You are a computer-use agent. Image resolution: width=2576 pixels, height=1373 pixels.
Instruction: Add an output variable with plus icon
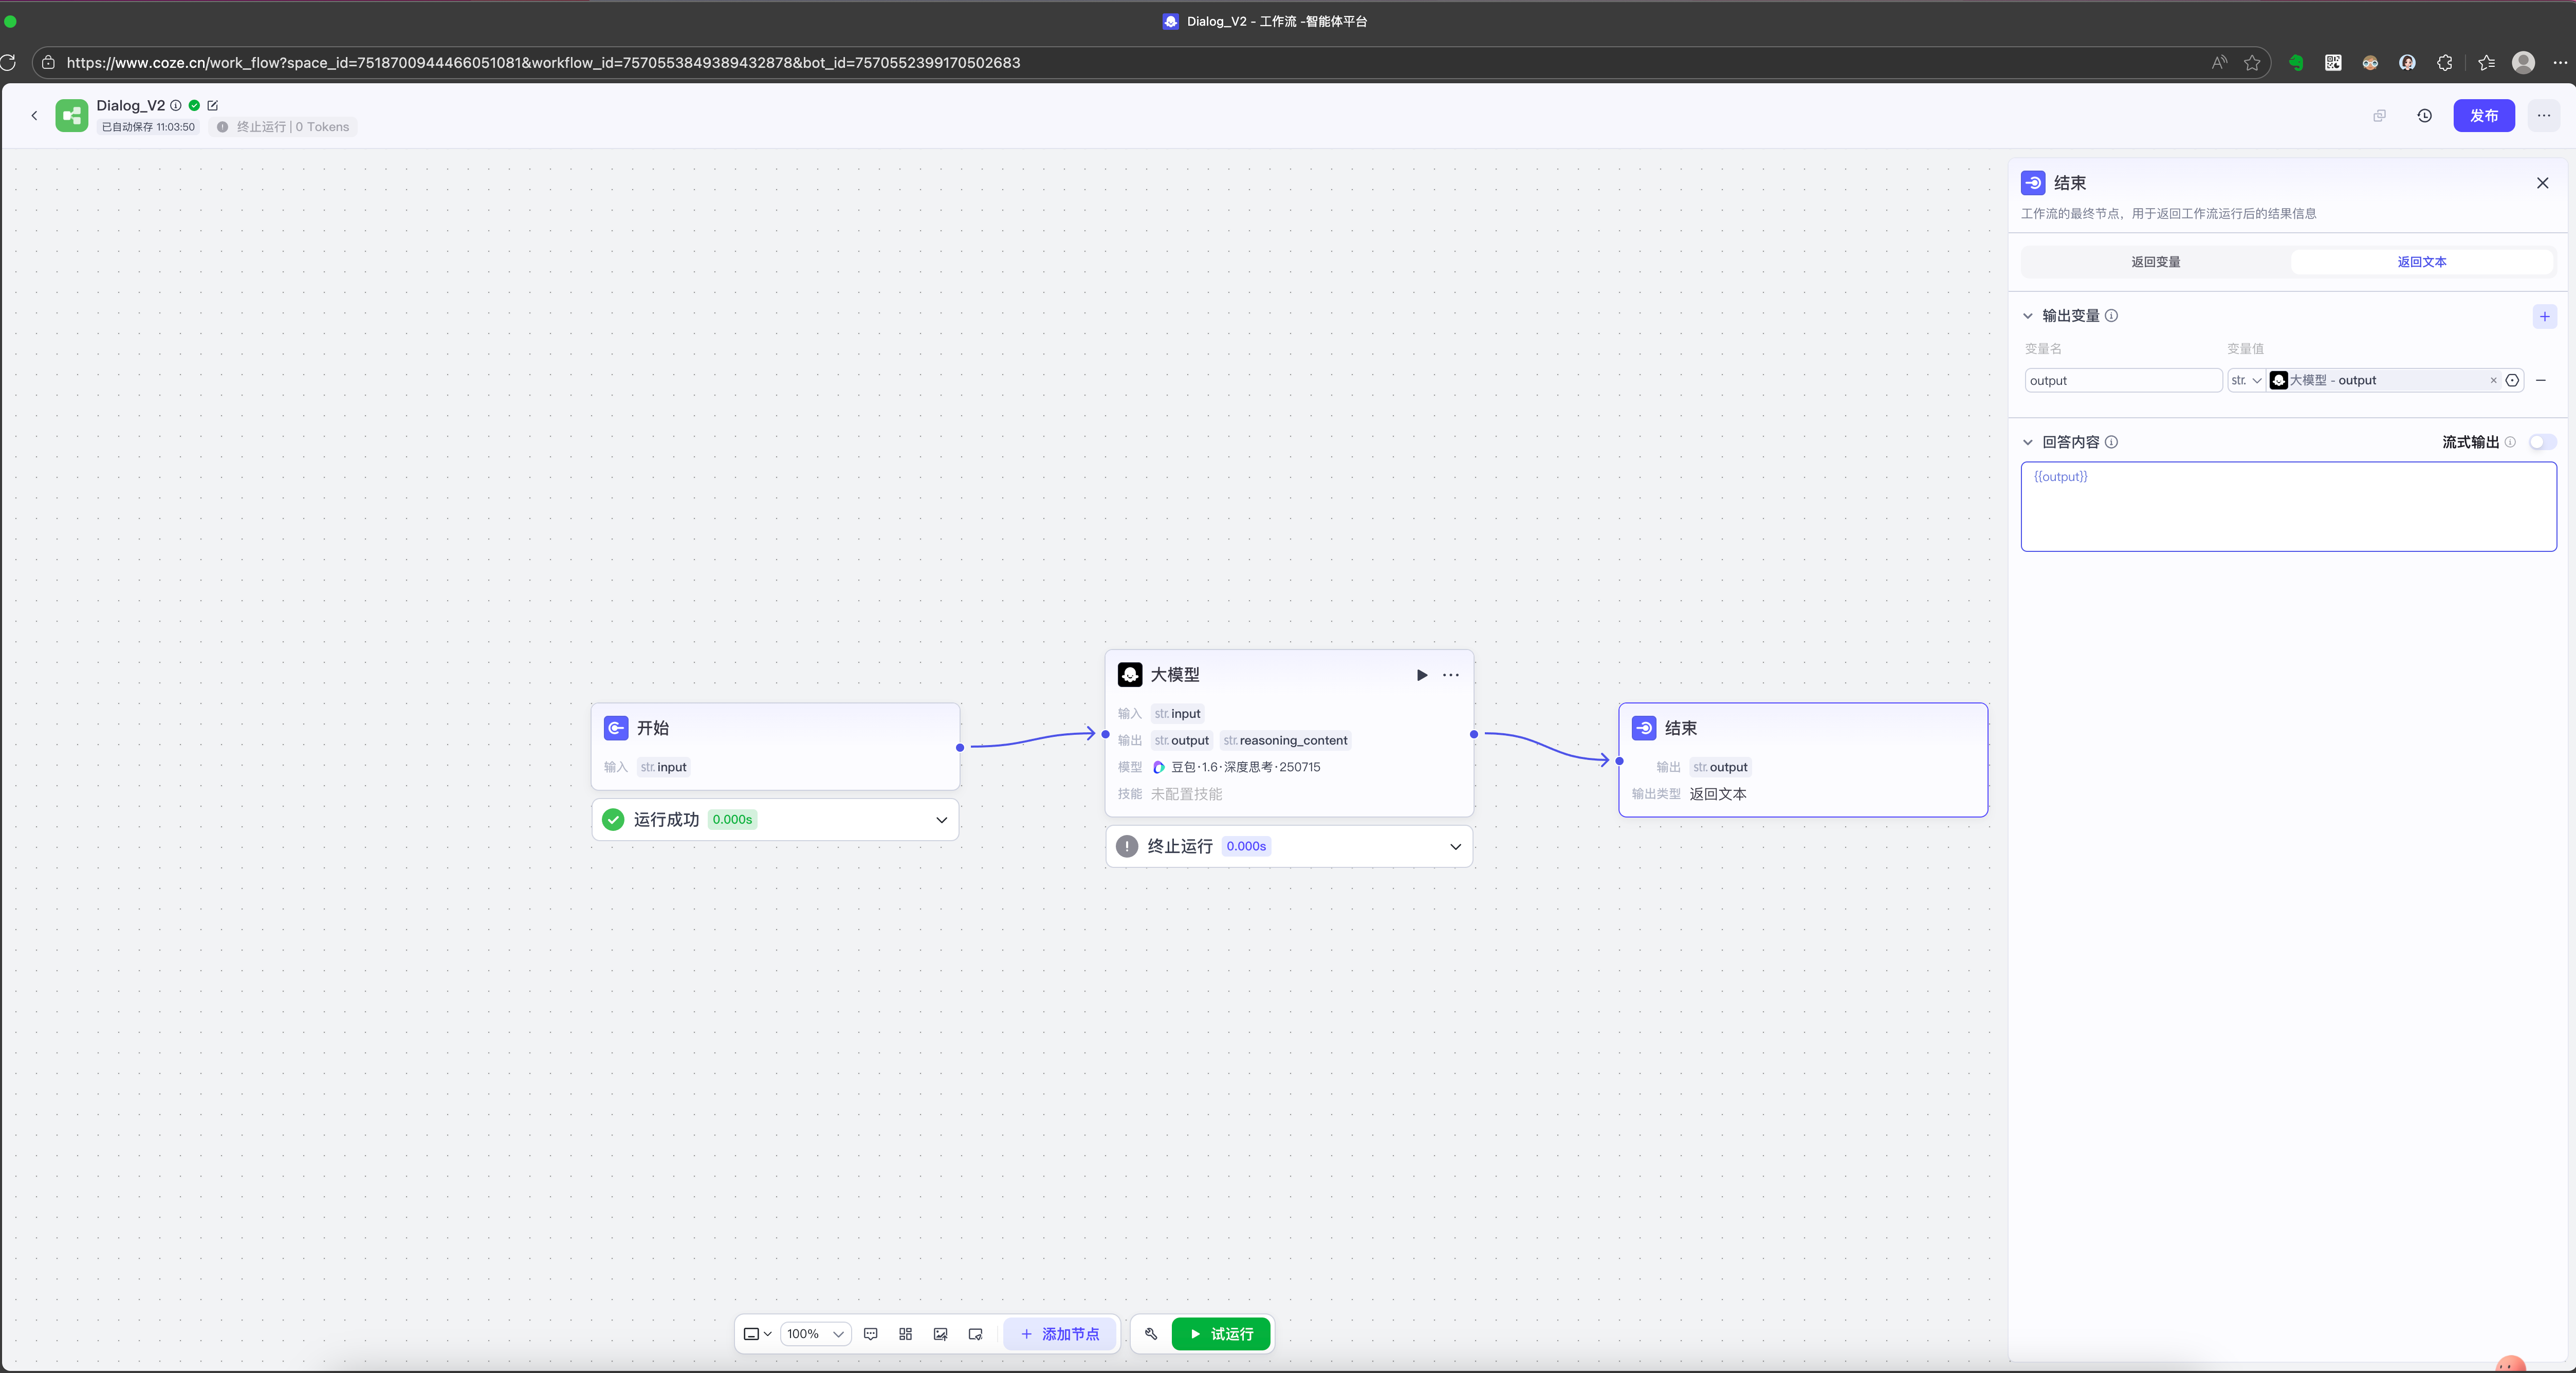(x=2544, y=317)
